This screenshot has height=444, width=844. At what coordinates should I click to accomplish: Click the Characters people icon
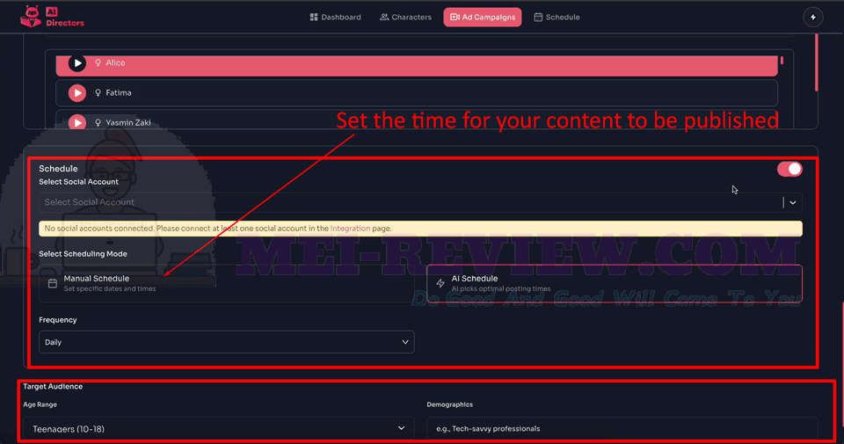(x=384, y=18)
